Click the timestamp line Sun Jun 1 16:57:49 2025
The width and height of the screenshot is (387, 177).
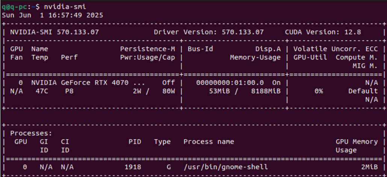(x=53, y=15)
